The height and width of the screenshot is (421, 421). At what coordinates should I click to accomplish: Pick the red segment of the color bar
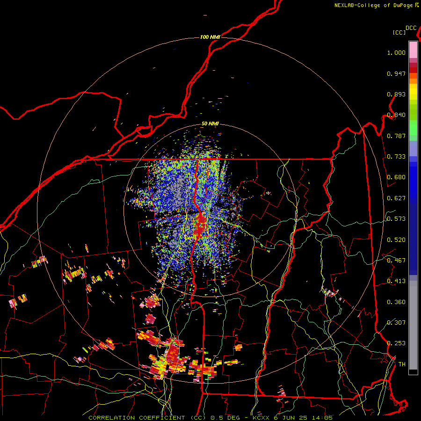click(x=413, y=70)
